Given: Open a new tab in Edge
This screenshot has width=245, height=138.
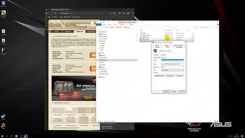Looking at the screenshot, I should click(72, 10).
